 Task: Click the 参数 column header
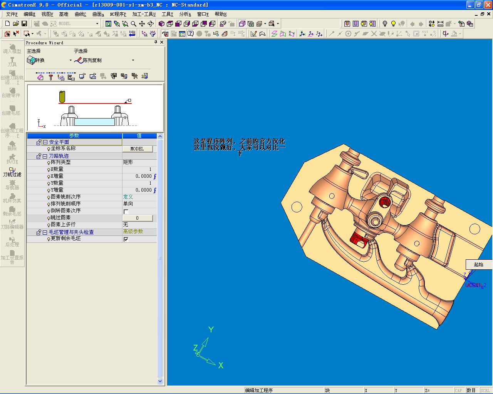tap(74, 136)
